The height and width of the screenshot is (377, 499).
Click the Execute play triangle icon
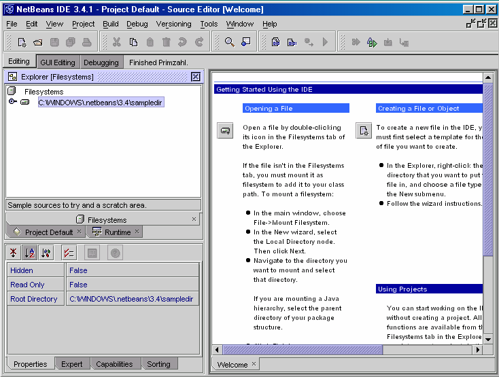325,42
